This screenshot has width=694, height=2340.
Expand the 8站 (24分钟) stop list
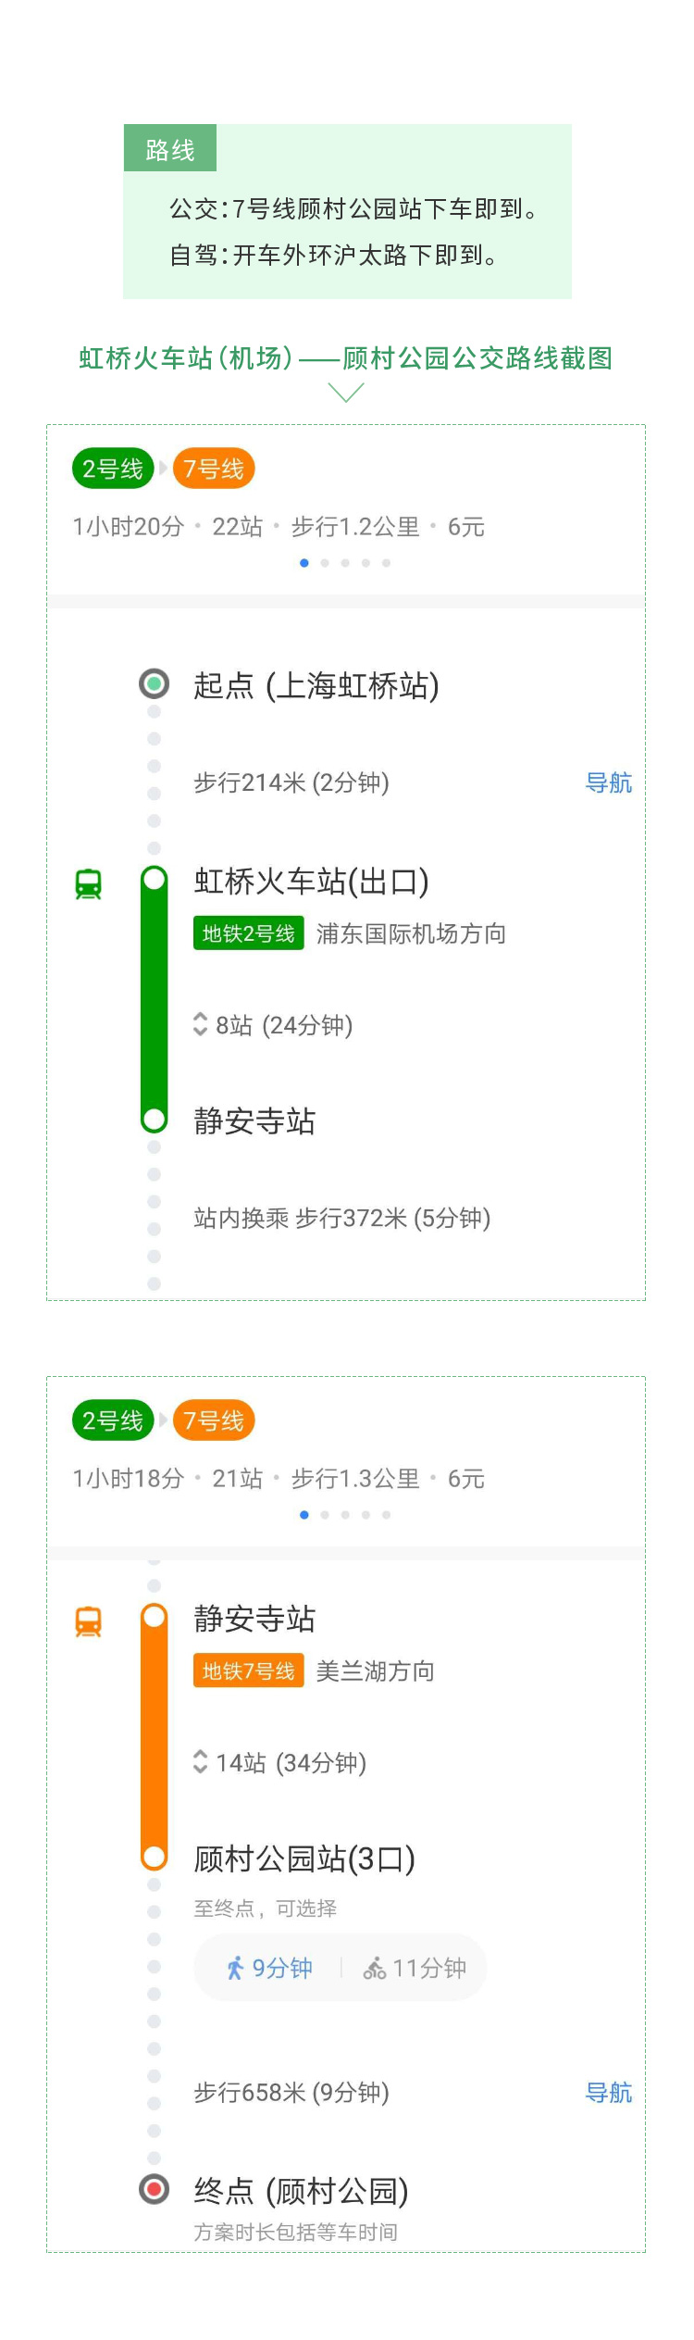(273, 1025)
